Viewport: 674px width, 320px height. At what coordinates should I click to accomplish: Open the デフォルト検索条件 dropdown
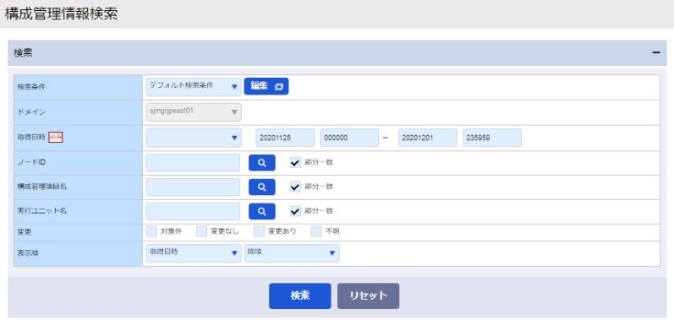[194, 86]
